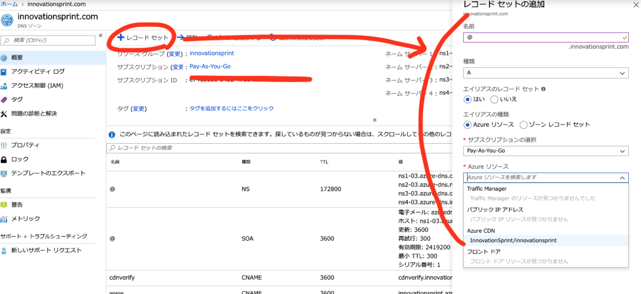The image size is (641, 294).
Task: Choose the ゾーン レコード セット alias type
Action: (x=524, y=125)
